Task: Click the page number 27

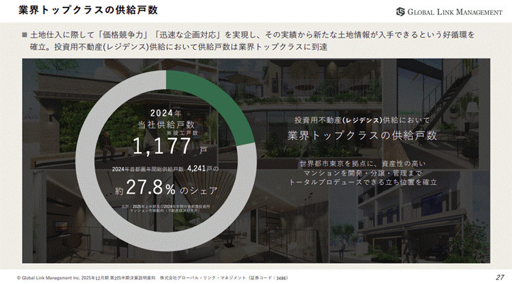Action: (498, 277)
